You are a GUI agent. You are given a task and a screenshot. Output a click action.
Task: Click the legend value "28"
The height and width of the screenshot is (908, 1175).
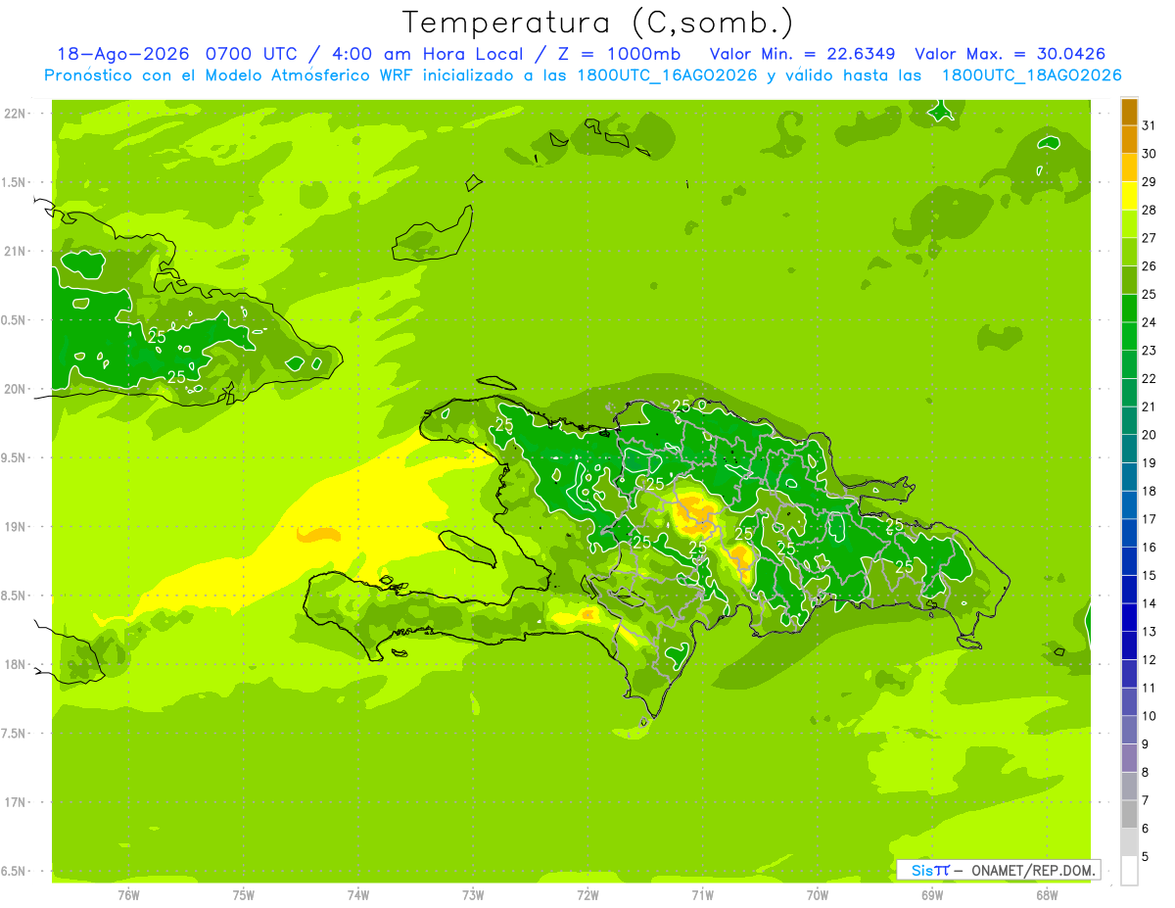pyautogui.click(x=1150, y=210)
